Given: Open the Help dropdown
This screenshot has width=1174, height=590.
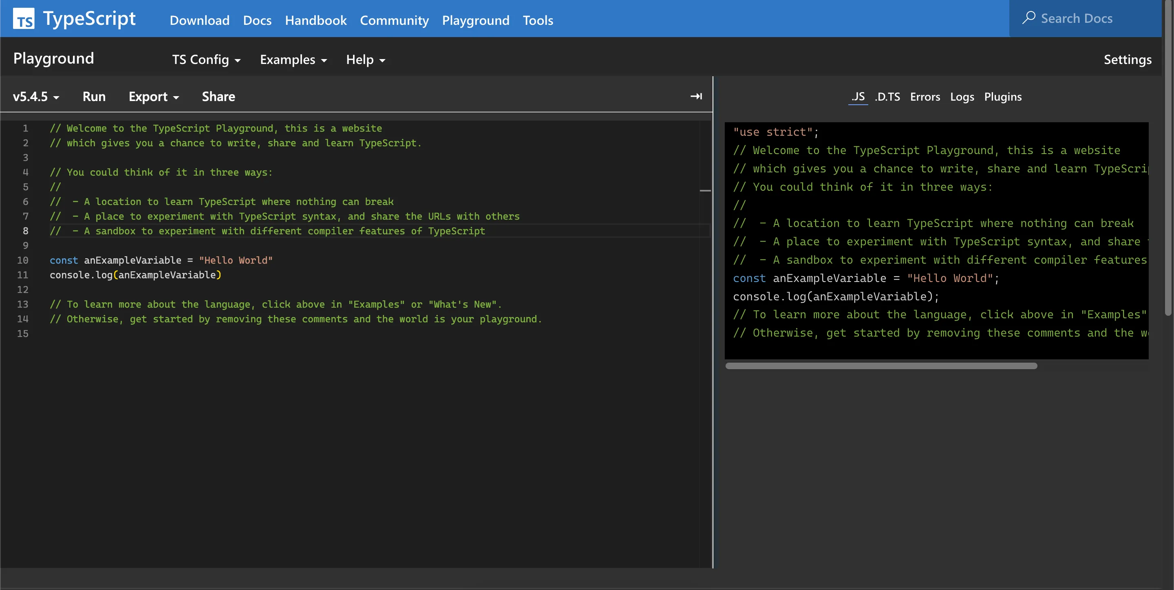Looking at the screenshot, I should click(366, 59).
